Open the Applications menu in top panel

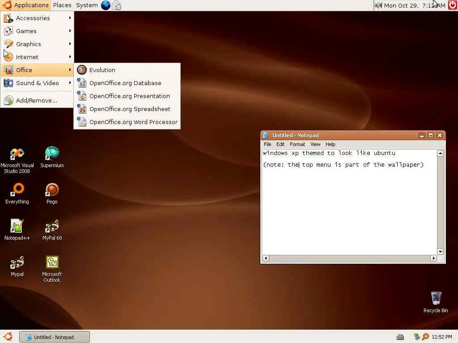[x=25, y=5]
